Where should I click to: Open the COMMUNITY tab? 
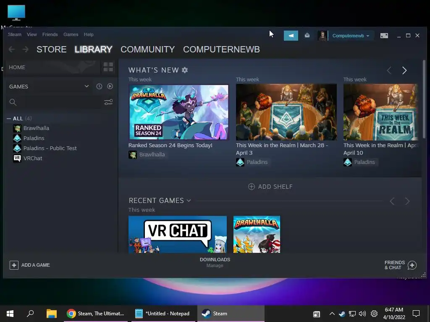click(147, 49)
